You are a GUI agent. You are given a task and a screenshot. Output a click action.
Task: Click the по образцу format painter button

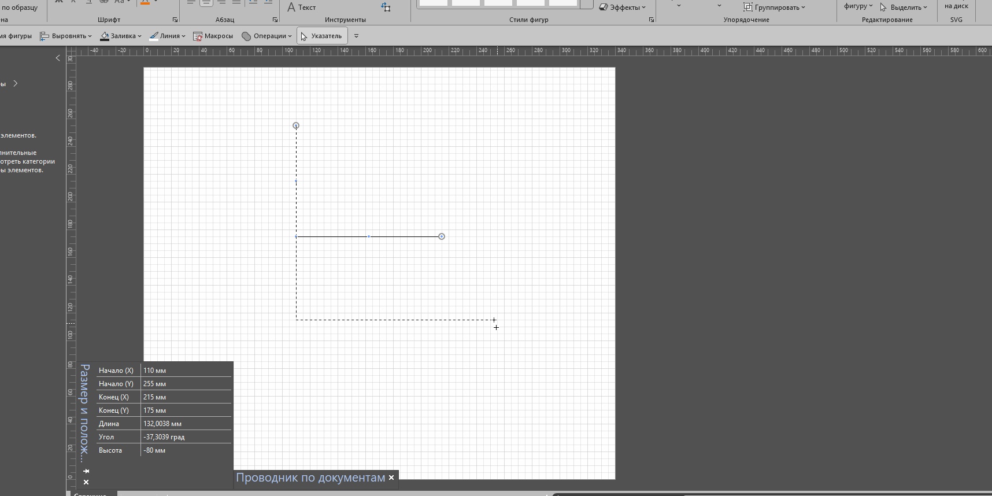click(20, 8)
